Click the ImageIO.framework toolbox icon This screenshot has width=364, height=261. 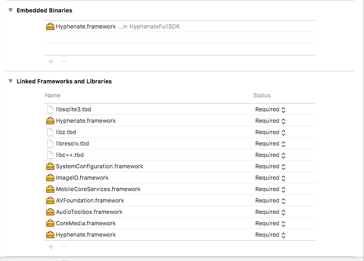tap(50, 178)
